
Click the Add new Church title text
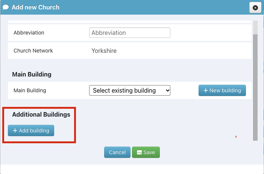[35, 7]
